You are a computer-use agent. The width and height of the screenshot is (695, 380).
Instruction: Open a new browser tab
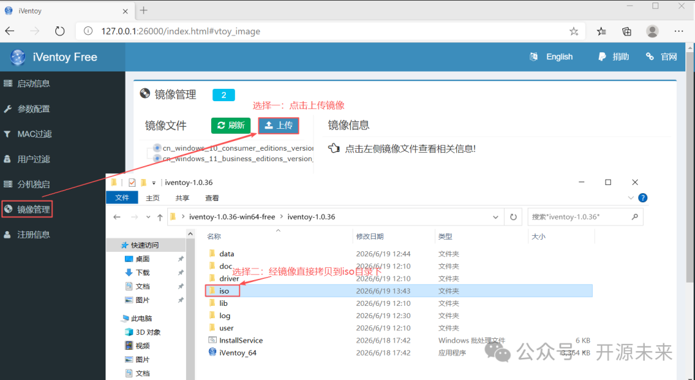[144, 11]
